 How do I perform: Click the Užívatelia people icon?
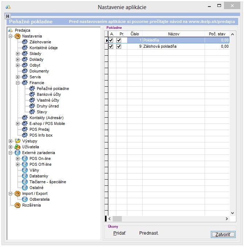[x=18, y=147]
